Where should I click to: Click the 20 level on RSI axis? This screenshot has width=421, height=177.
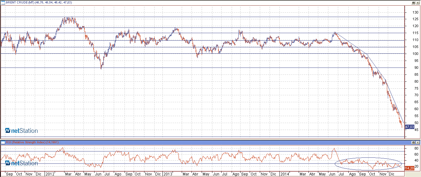coord(416,166)
